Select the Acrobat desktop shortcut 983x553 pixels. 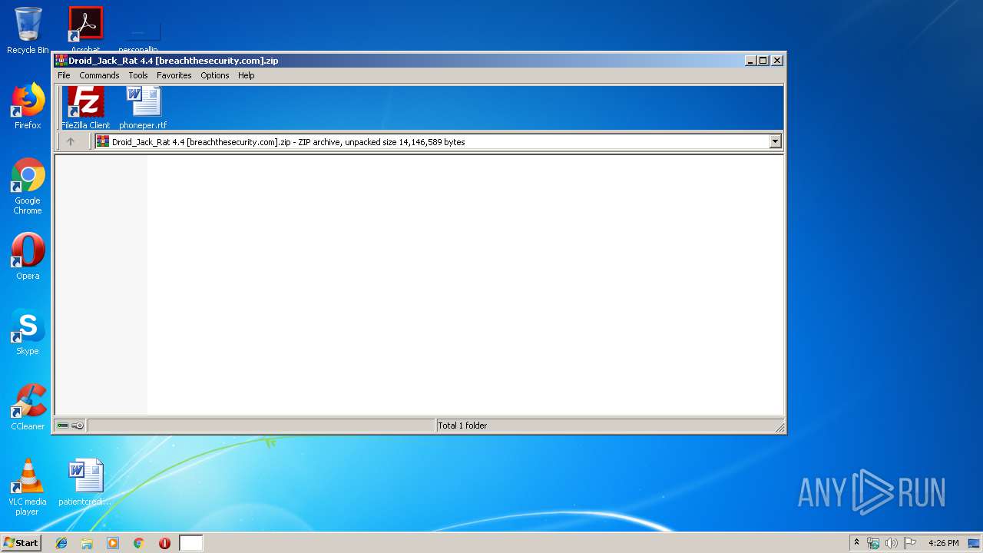85,29
